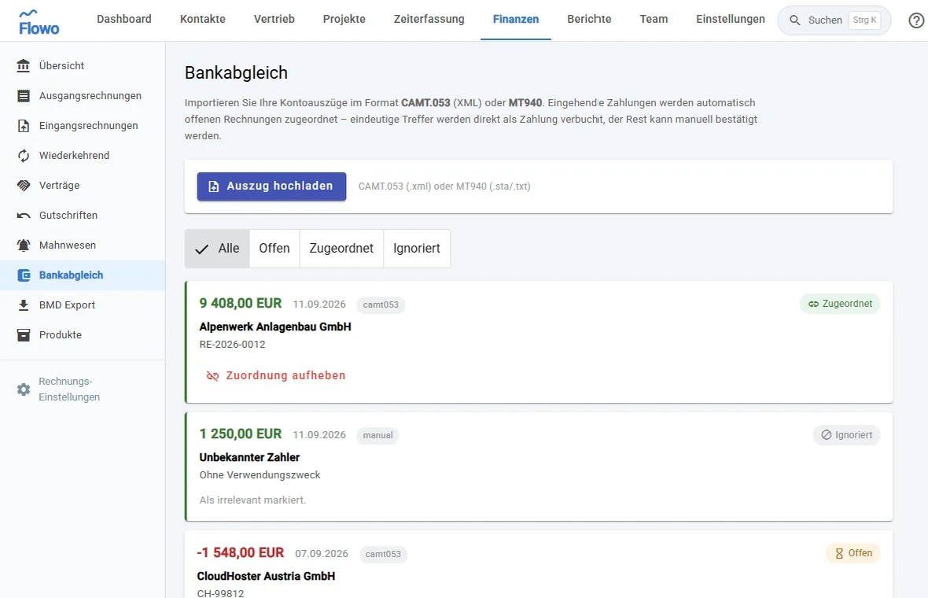Click the Suchen search field

pyautogui.click(x=834, y=20)
